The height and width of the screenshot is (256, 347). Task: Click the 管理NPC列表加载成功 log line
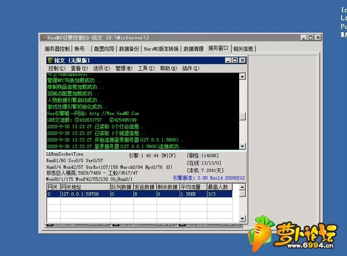pos(74,80)
